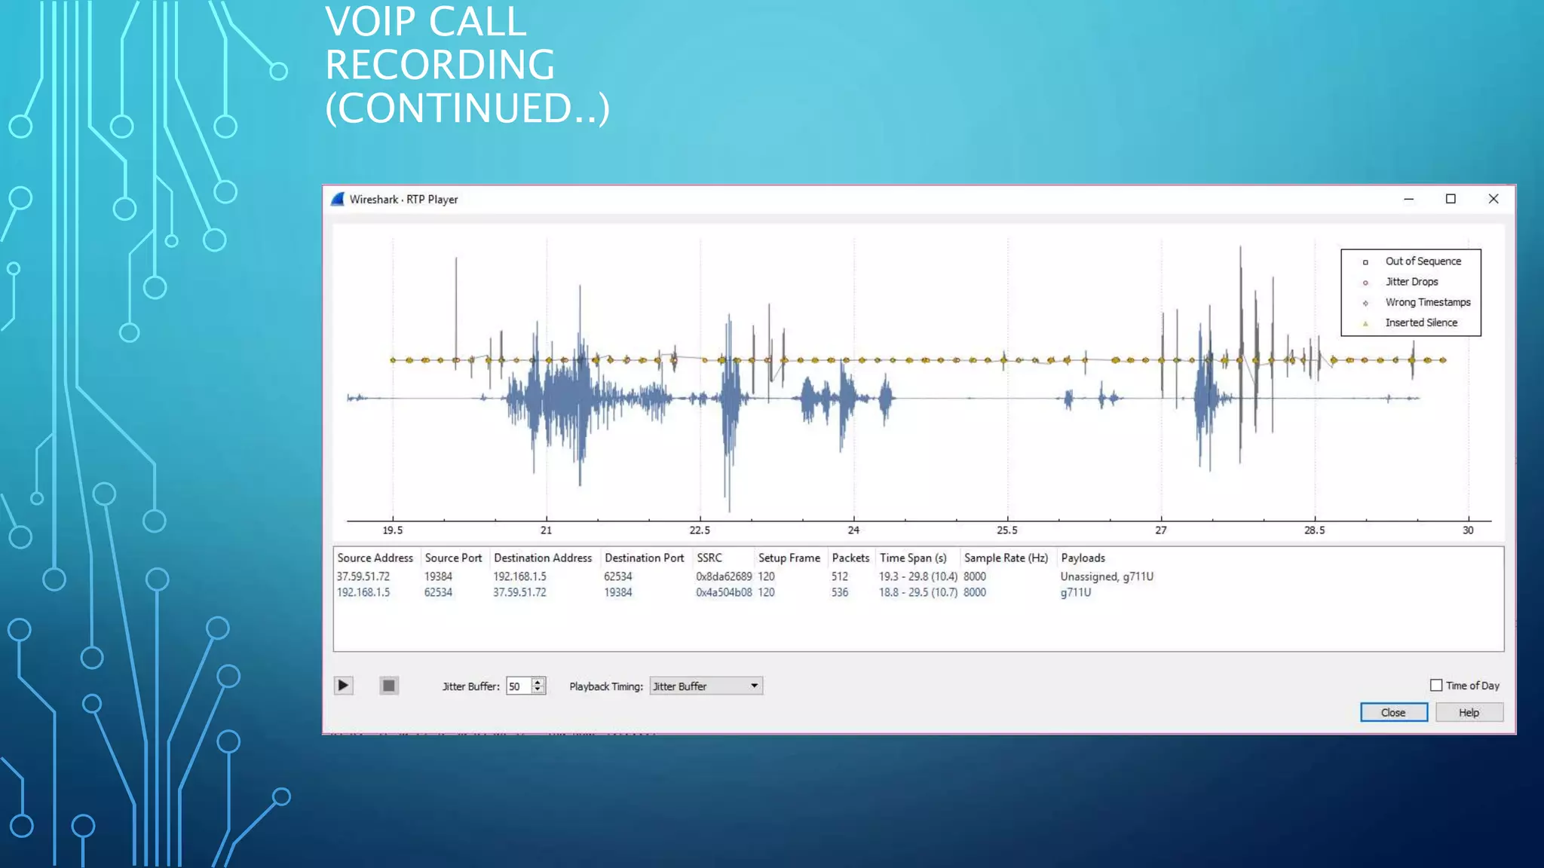1544x868 pixels.
Task: Sort by the Source Address column header
Action: pos(375,558)
